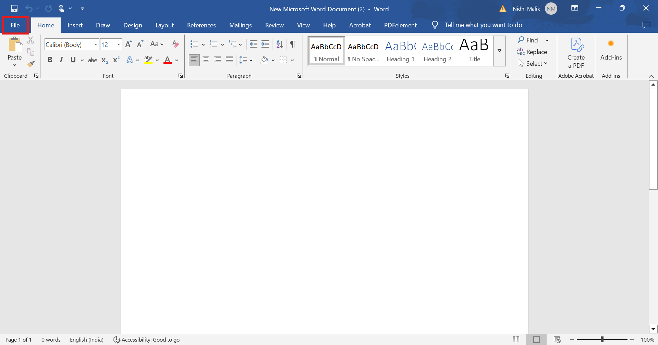Open the File tab

[x=15, y=25]
